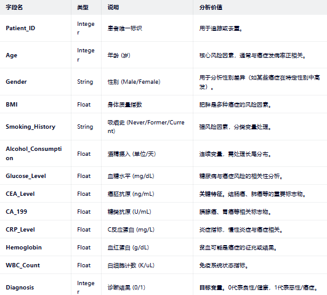Click the Integer type in Age row
This screenshot has width=327, height=295.
click(x=86, y=55)
